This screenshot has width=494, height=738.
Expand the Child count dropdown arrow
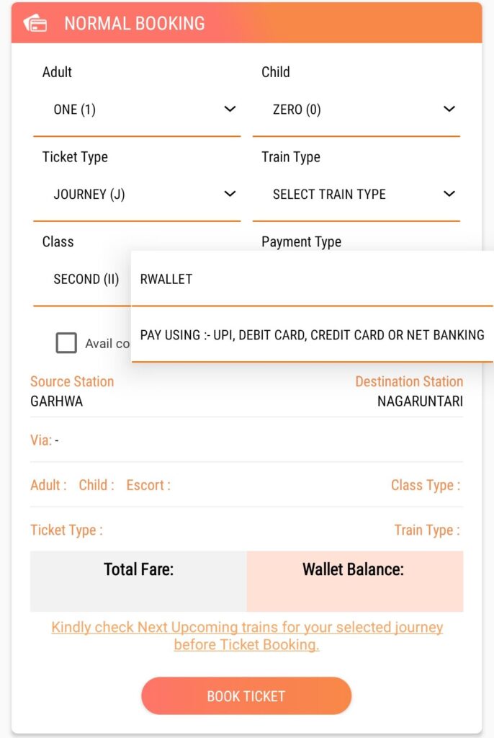[x=449, y=110]
